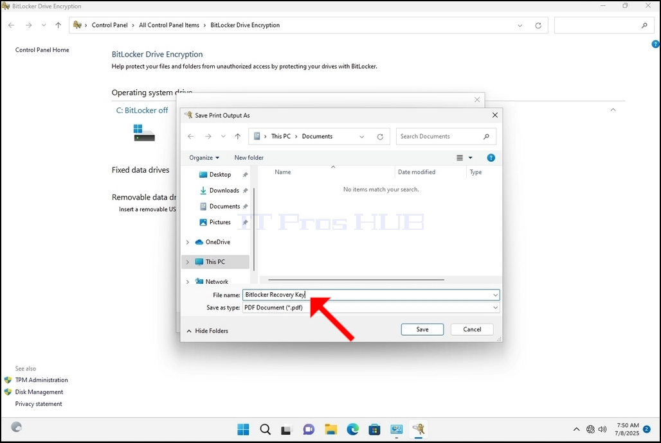Viewport: 661px width, 443px height.
Task: Open Control Panel taskbar icon
Action: pos(396,430)
